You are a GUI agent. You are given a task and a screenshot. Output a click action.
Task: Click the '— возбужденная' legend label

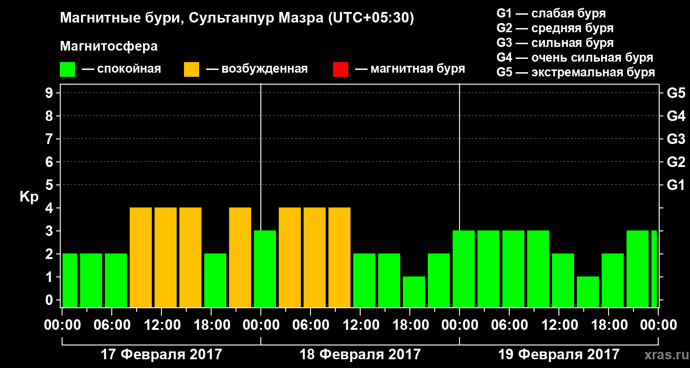(x=257, y=69)
